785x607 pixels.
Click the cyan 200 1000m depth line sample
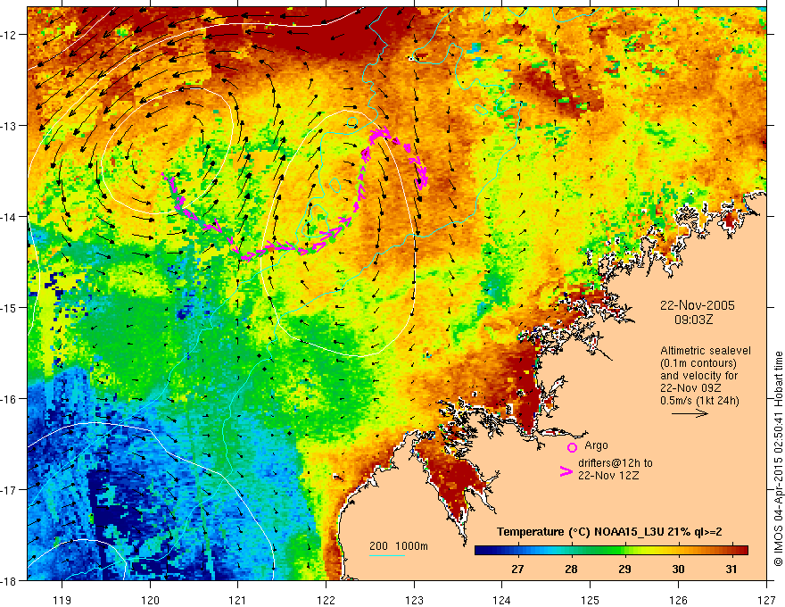click(387, 555)
